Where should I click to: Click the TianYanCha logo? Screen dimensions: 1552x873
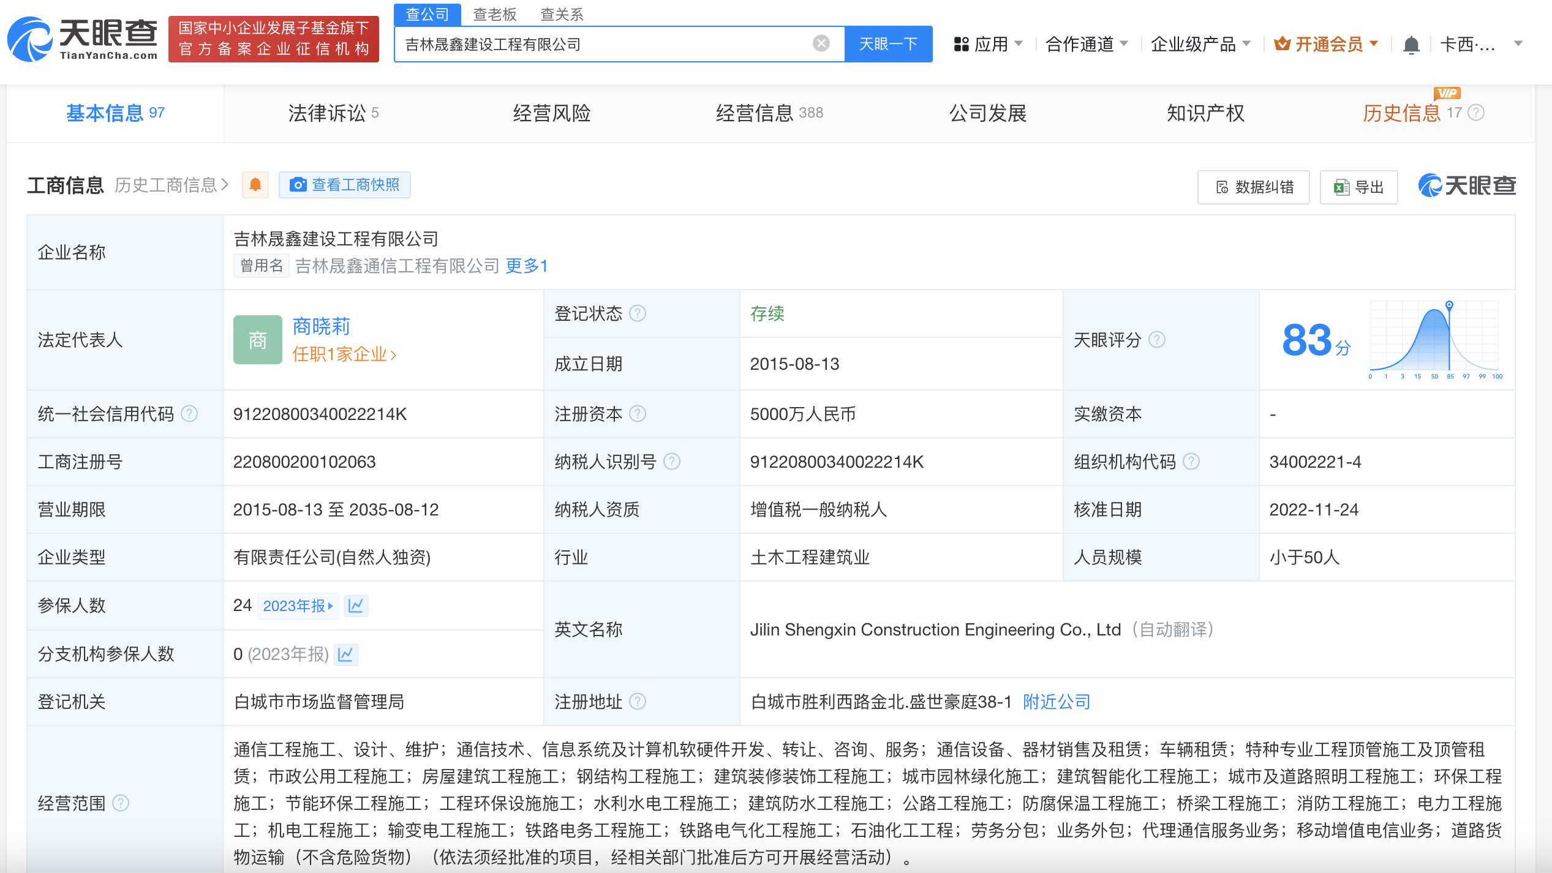pyautogui.click(x=83, y=39)
